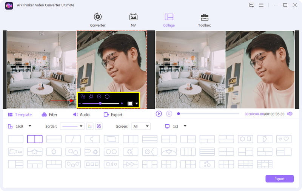302x191 pixels.
Task: Open the hamburger menu in title bar
Action: pyautogui.click(x=261, y=5)
